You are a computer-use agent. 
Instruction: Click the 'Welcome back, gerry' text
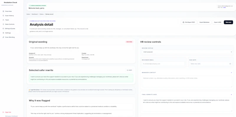click(36, 8)
